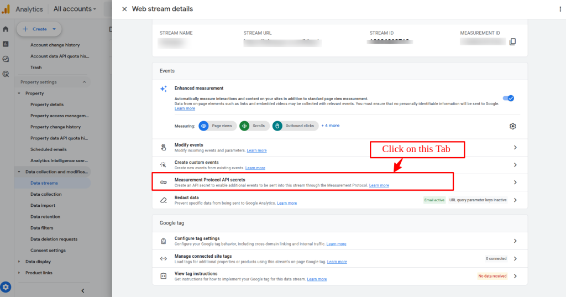Open the Advertising icon in left rail

coord(6,74)
